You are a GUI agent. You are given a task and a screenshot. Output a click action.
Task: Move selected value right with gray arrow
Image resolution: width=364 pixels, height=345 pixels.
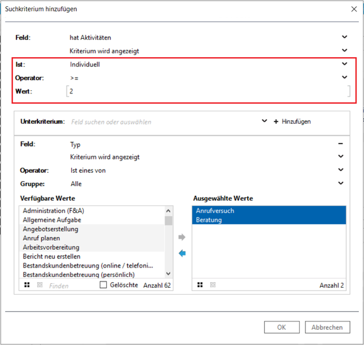182,237
